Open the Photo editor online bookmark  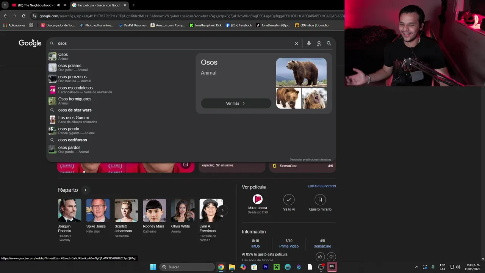[97, 25]
